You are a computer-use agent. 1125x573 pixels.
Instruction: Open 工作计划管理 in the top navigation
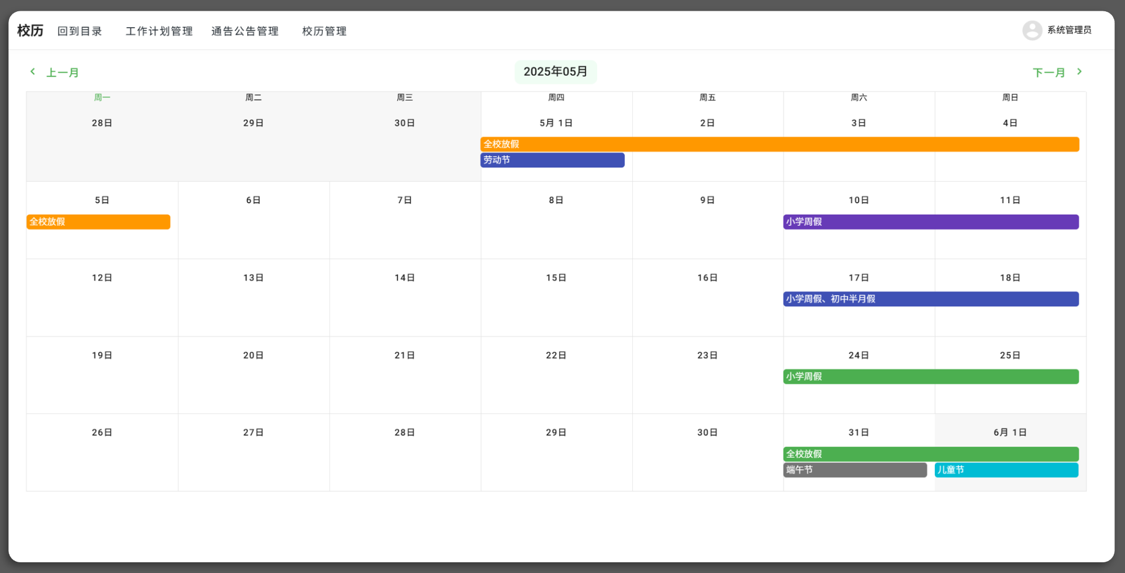coord(159,31)
